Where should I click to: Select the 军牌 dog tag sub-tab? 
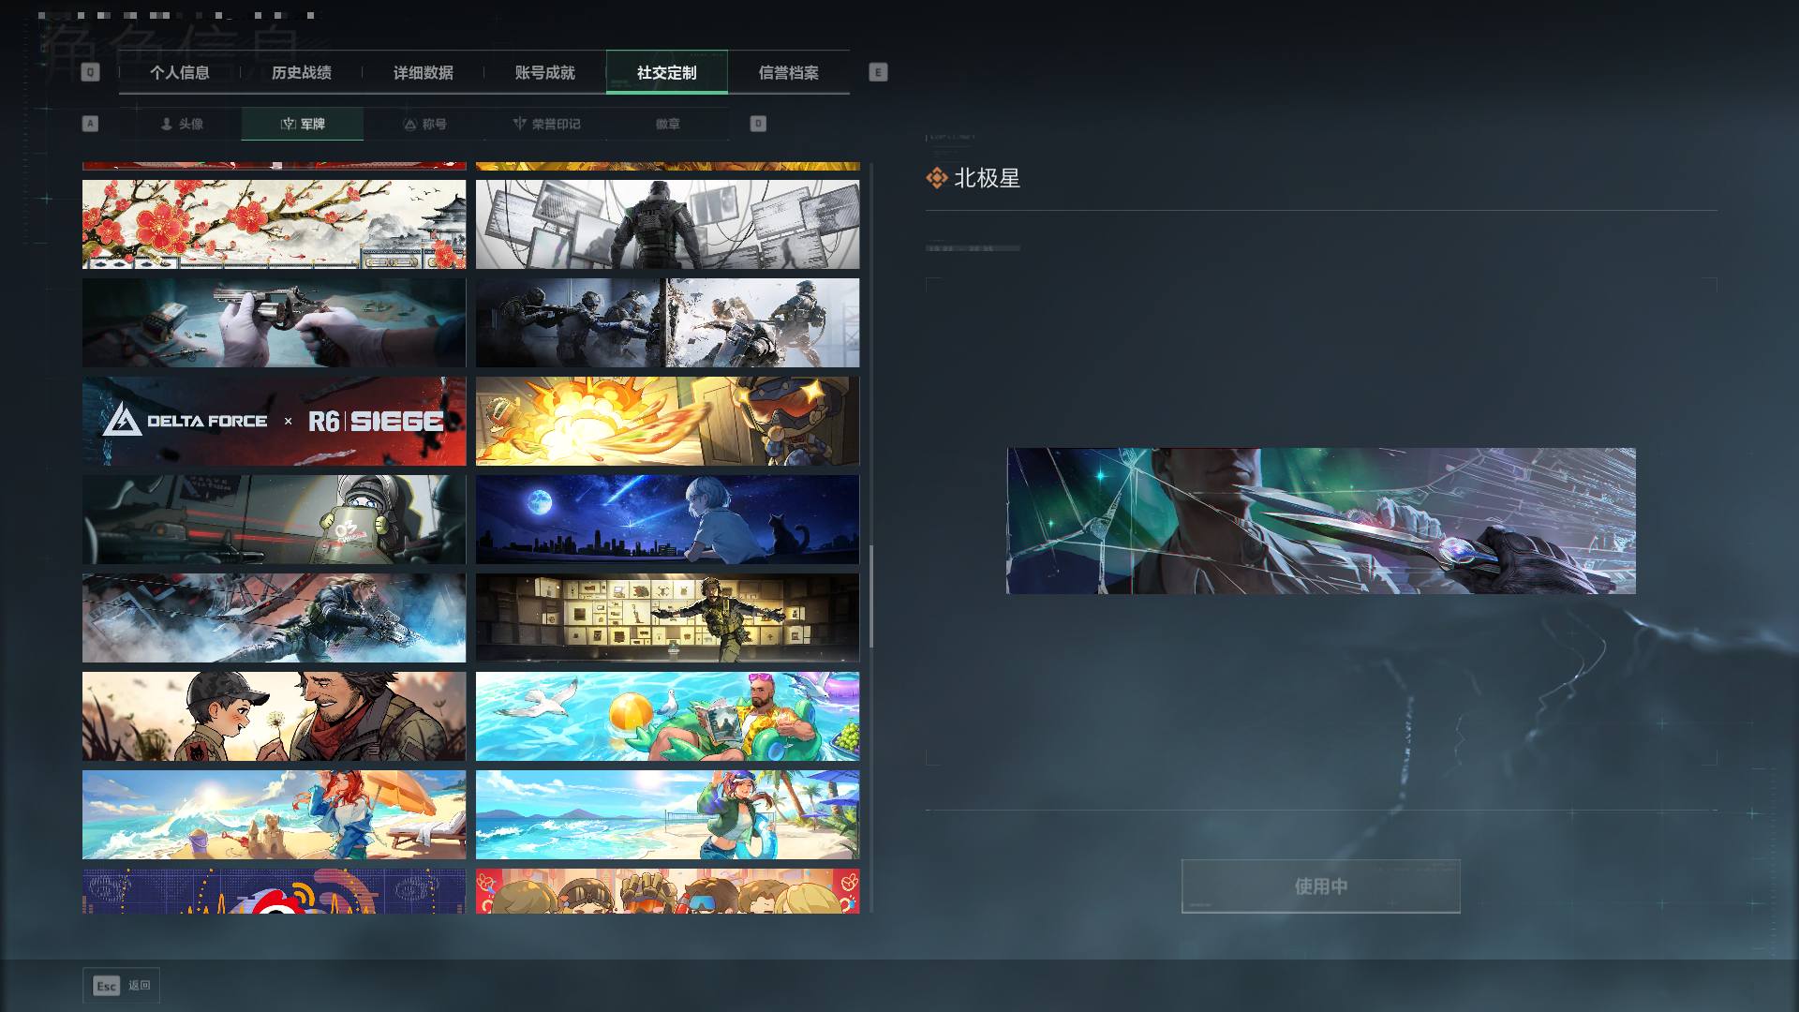point(302,124)
